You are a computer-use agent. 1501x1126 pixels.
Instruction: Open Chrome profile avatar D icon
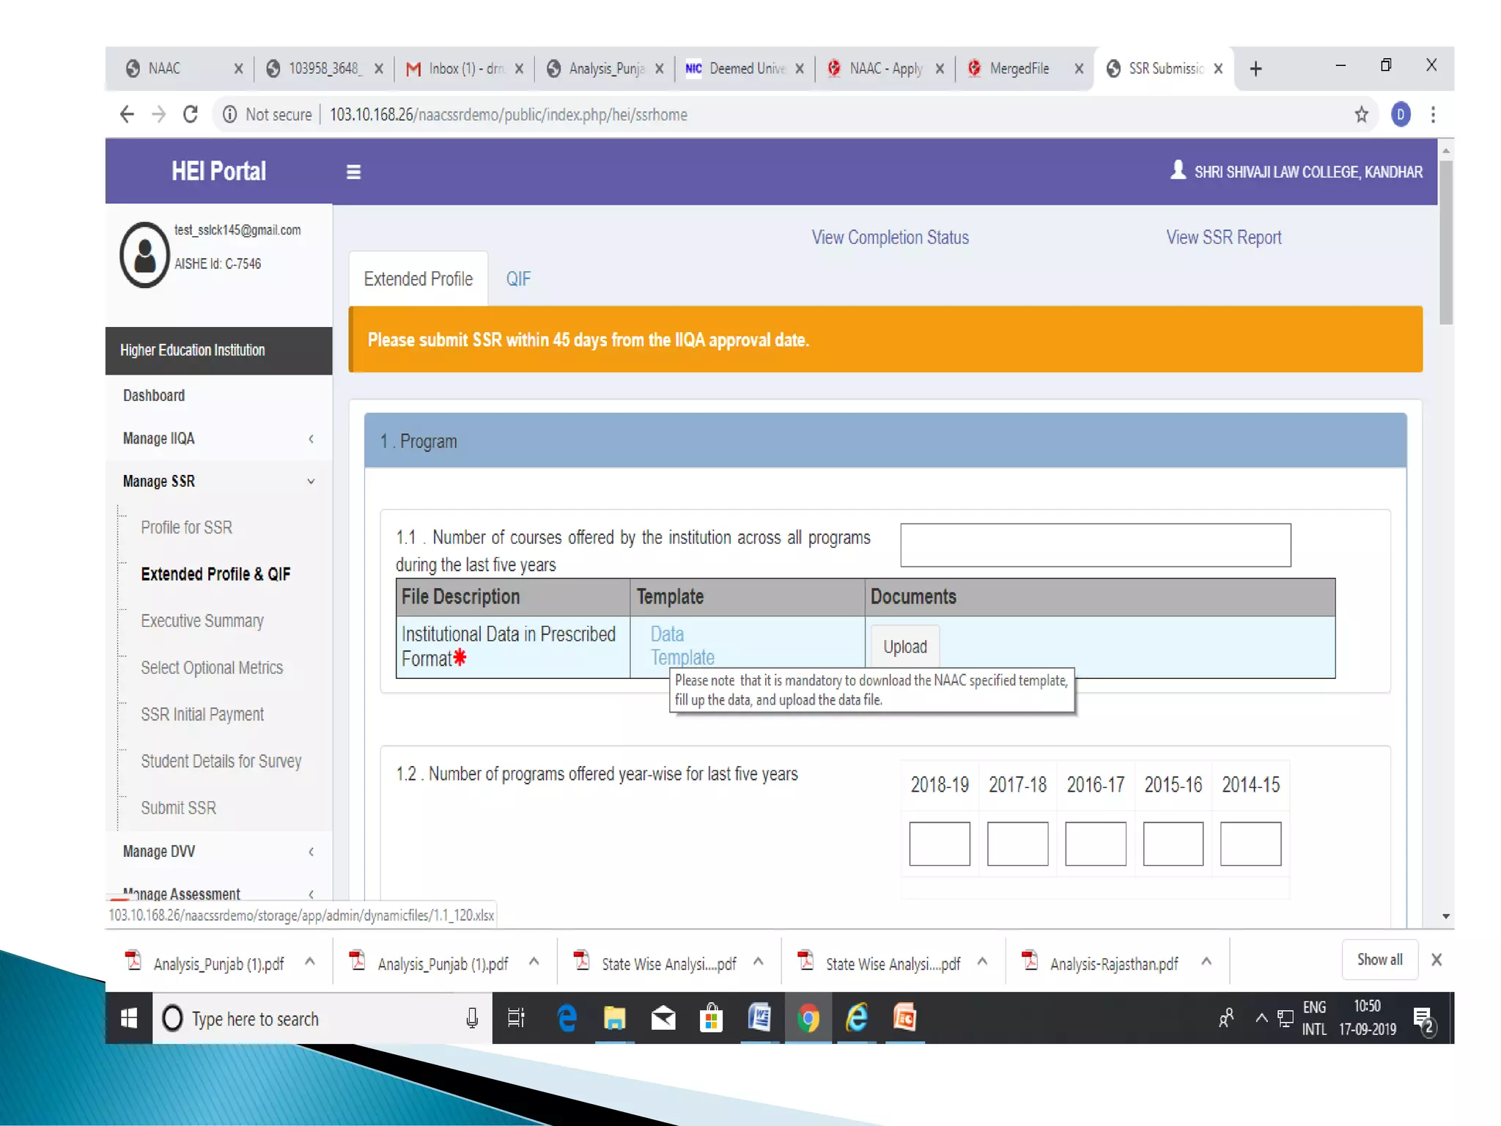pos(1401,114)
